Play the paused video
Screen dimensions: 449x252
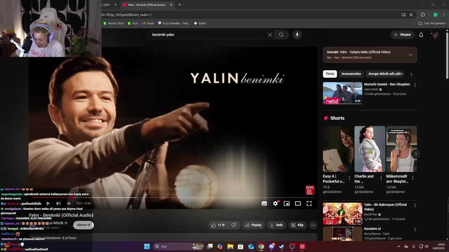pos(48,203)
